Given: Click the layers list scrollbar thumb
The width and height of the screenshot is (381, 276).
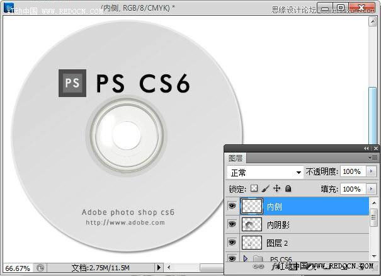Looking at the screenshot, I should (x=374, y=216).
